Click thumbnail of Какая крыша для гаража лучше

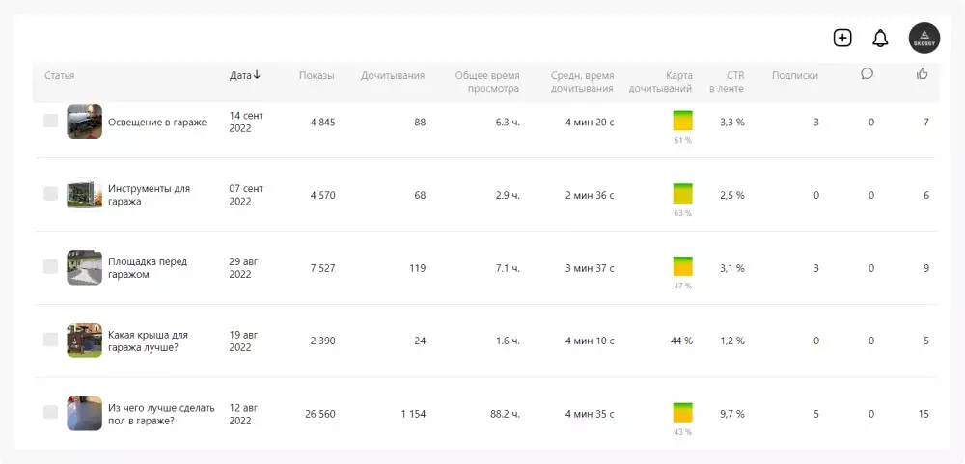(x=84, y=340)
